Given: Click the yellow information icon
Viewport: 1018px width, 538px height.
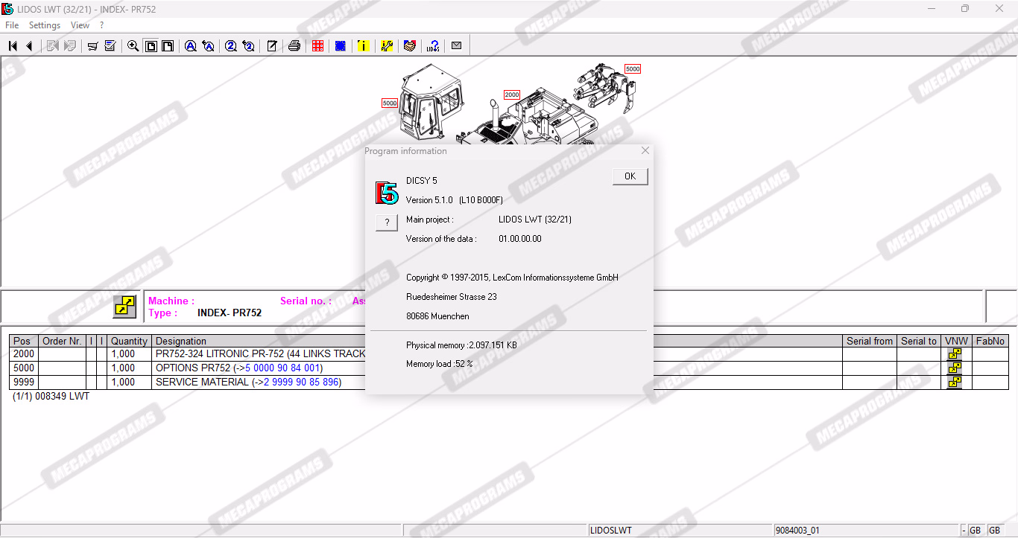Looking at the screenshot, I should [363, 46].
